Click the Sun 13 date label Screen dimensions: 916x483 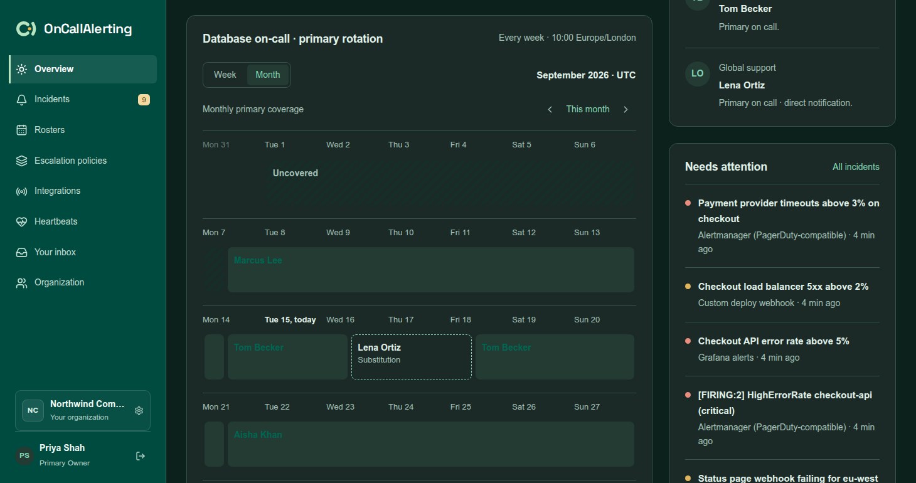pos(587,233)
